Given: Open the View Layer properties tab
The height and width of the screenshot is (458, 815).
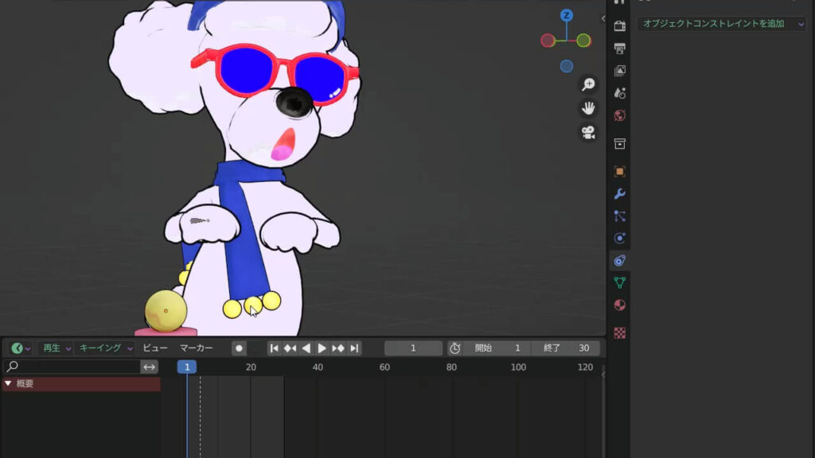Looking at the screenshot, I should pos(619,71).
